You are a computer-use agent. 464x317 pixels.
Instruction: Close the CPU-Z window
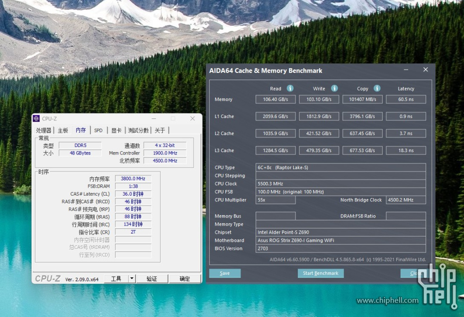[193, 118]
